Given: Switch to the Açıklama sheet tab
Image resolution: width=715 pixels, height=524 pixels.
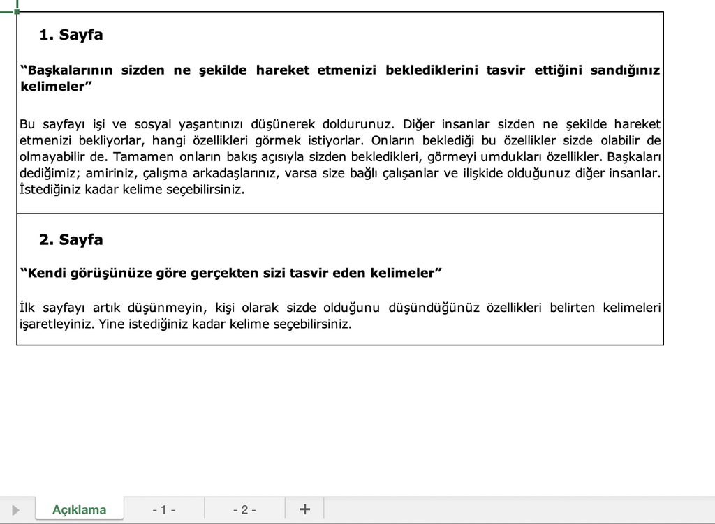Looking at the screenshot, I should point(80,509).
